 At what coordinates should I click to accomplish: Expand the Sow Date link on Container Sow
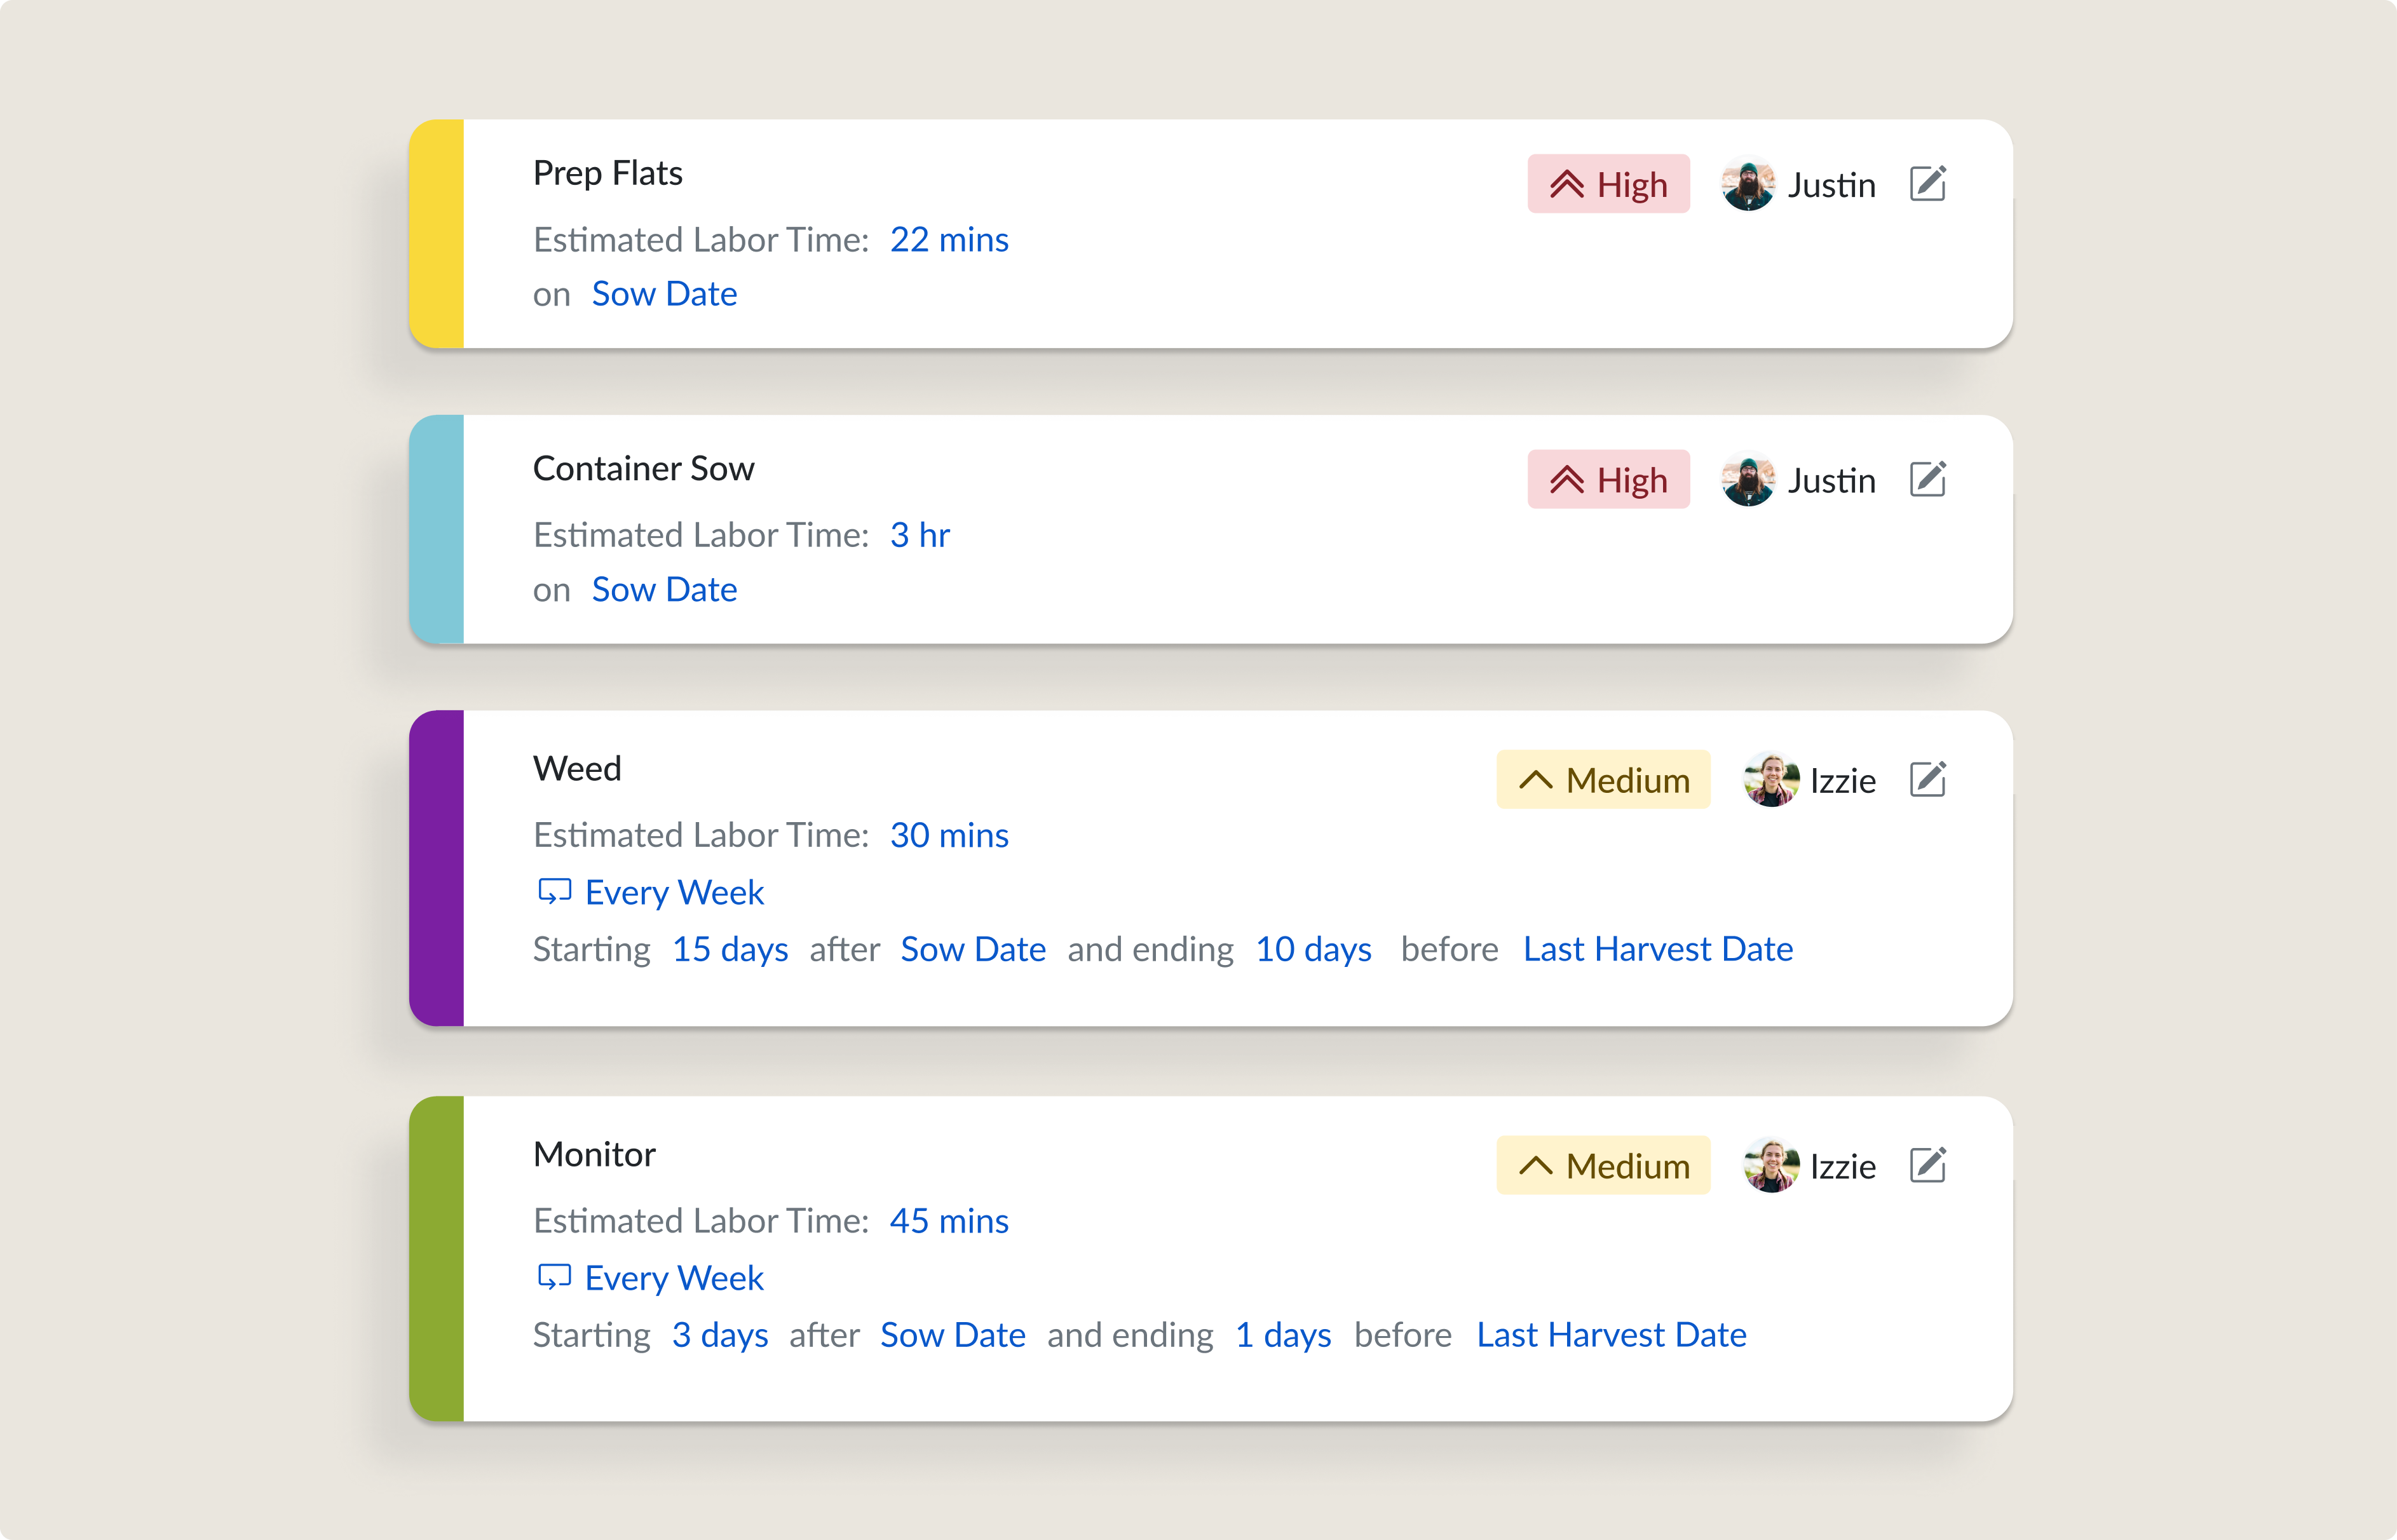pyautogui.click(x=664, y=588)
